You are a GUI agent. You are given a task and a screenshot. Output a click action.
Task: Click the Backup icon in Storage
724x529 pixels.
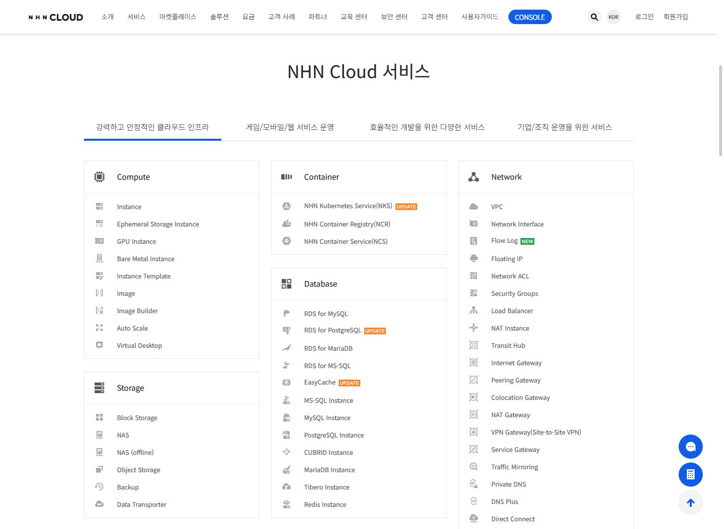pyautogui.click(x=99, y=487)
